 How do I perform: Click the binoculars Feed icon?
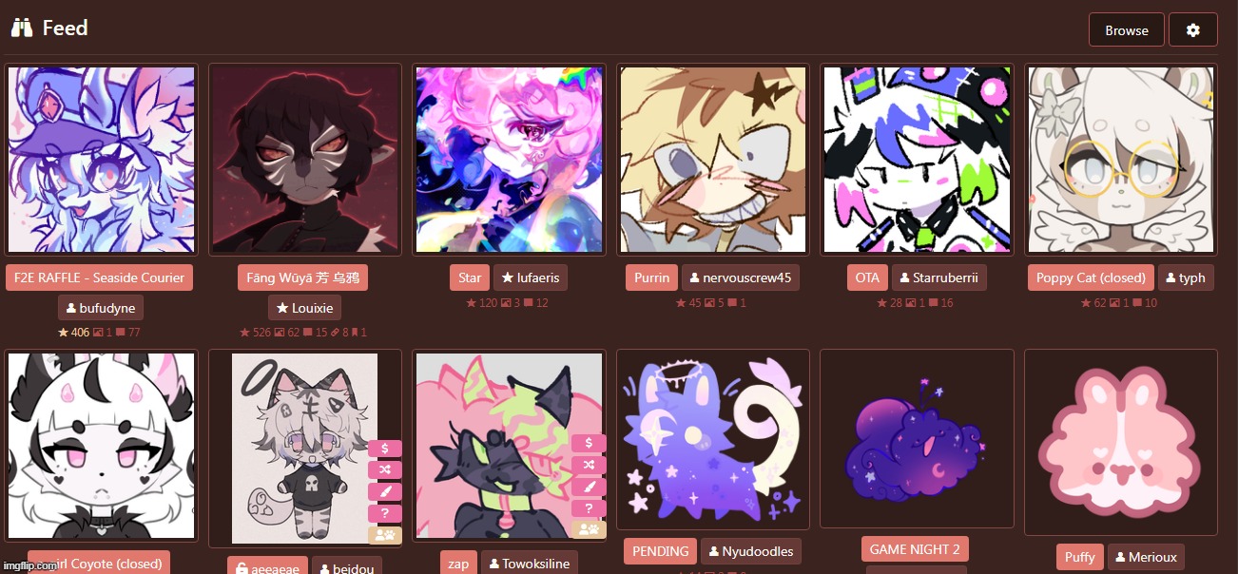tap(22, 29)
